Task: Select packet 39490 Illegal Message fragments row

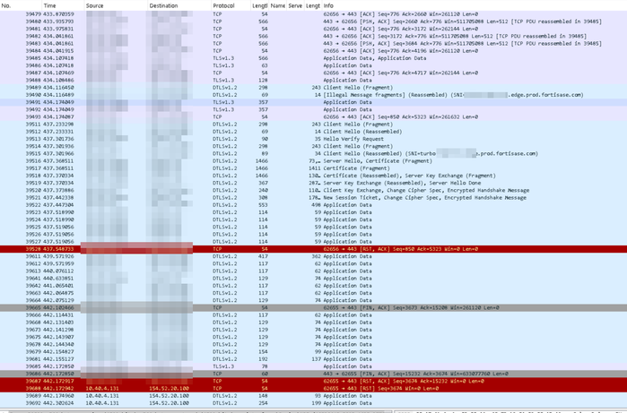Action: click(x=314, y=95)
